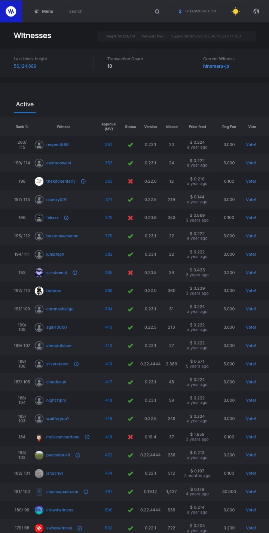Image resolution: width=269 pixels, height=533 pixels.
Task: Click the search magnifier icon
Action: pyautogui.click(x=157, y=11)
